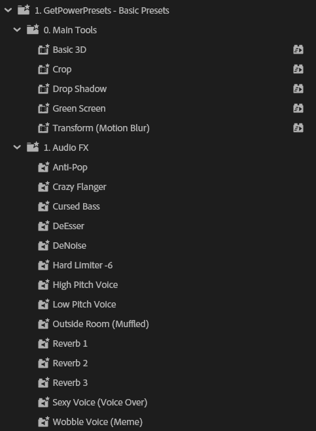Pick the Outside Room (Muffled) preset
The image size is (316, 431).
[x=101, y=324]
